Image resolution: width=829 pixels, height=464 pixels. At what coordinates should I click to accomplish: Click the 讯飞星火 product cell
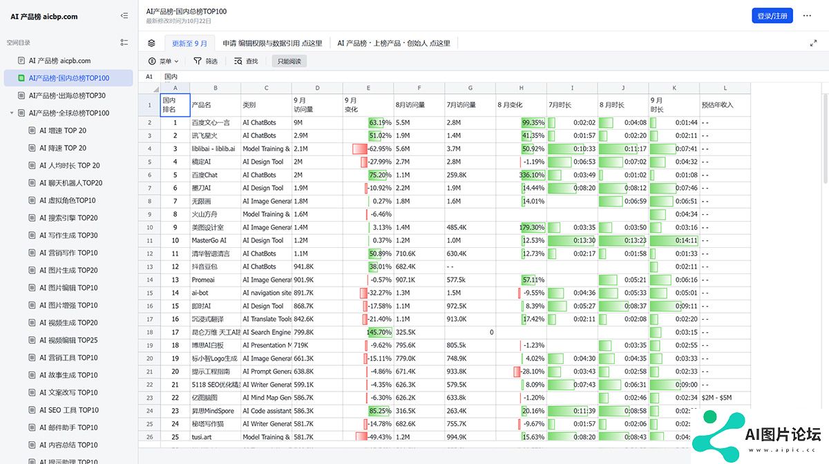coord(216,135)
